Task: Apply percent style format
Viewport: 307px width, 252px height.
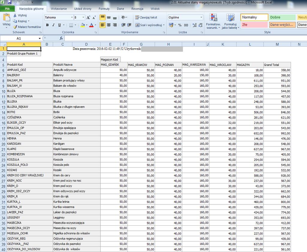Action: tap(180, 25)
